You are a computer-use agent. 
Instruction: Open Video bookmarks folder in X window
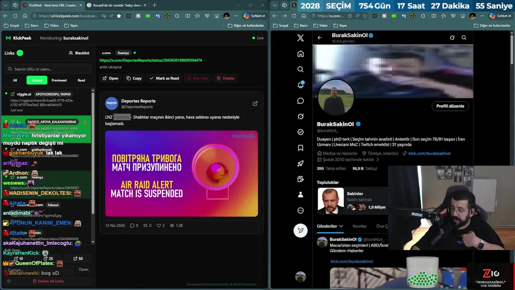(320, 25)
